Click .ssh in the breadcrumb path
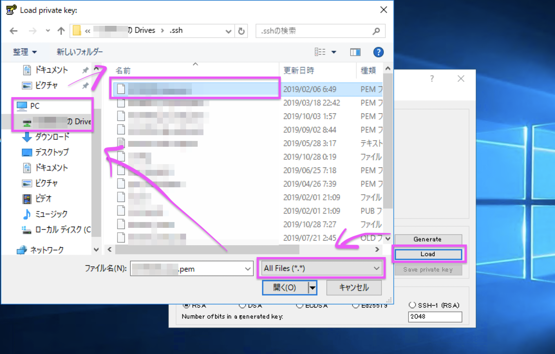This screenshot has height=354, width=555. 176,30
